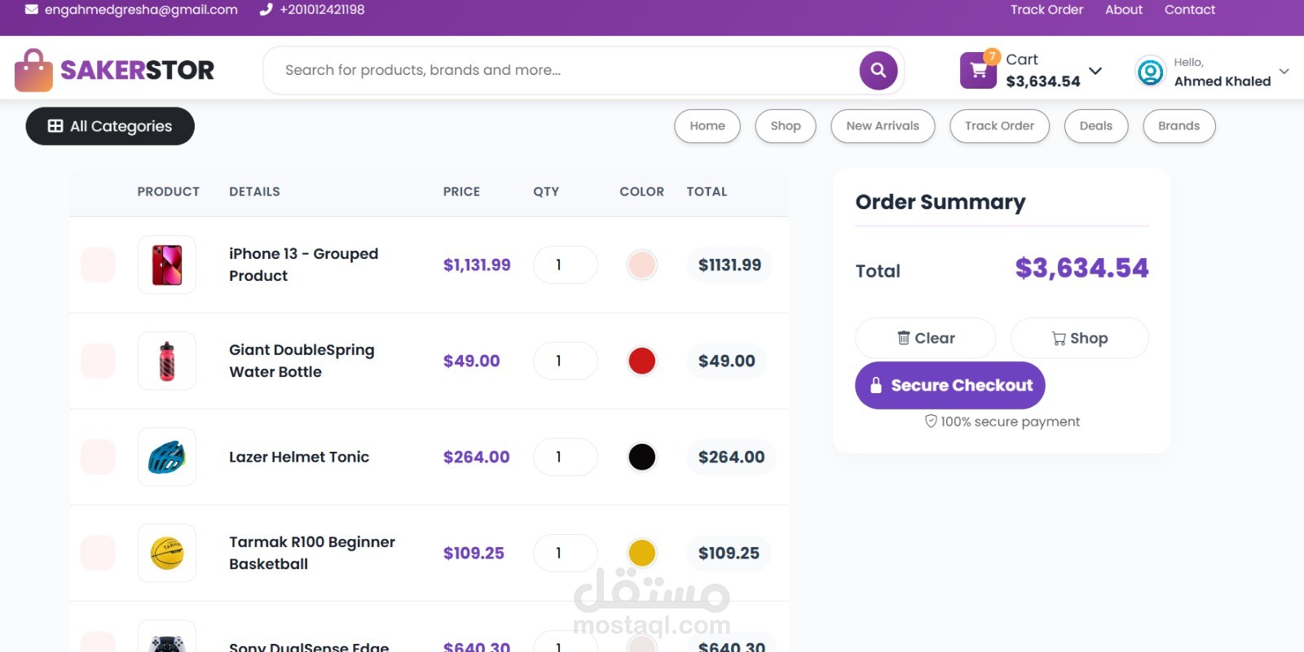
Task: Expand the Ahmed Khaled account chevron
Action: [1284, 72]
